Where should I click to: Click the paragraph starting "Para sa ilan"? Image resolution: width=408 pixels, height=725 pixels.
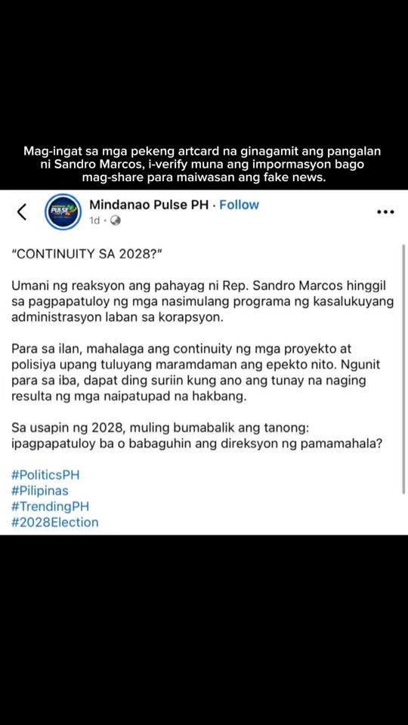196,373
